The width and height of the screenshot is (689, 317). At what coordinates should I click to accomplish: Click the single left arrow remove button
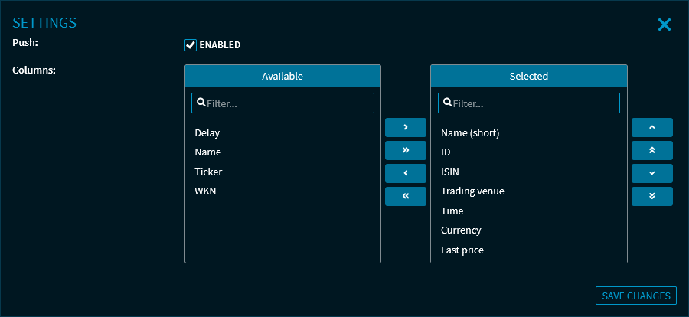click(x=405, y=173)
